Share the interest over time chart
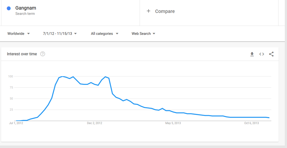This screenshot has height=148, width=287. [271, 54]
